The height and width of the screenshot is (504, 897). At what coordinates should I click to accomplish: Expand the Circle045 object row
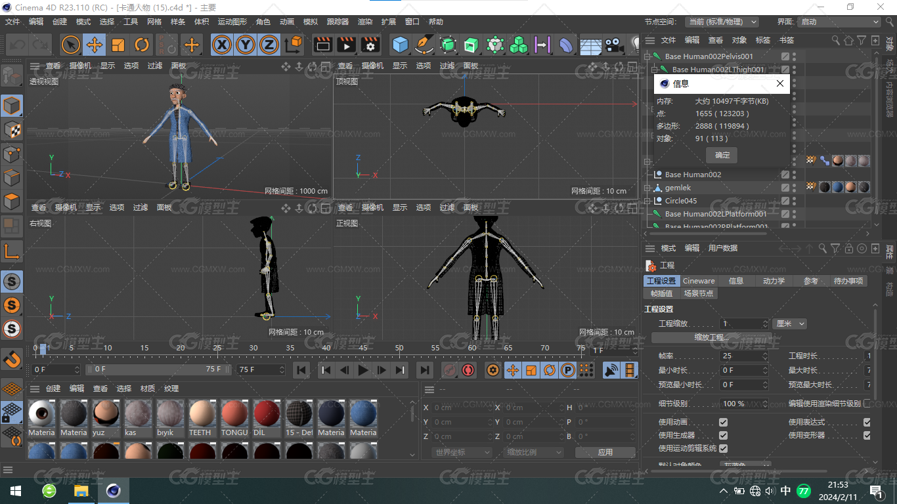click(x=647, y=201)
